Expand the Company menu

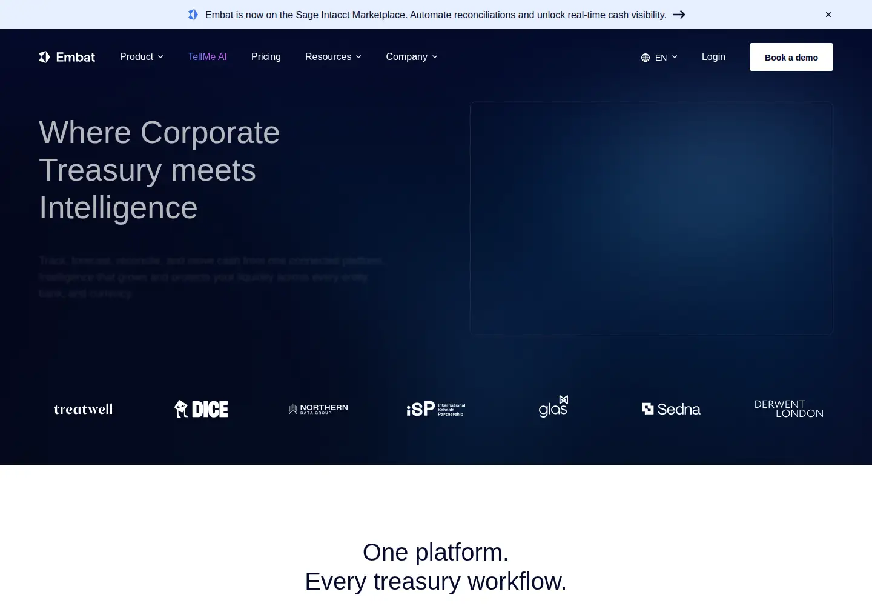tap(412, 56)
